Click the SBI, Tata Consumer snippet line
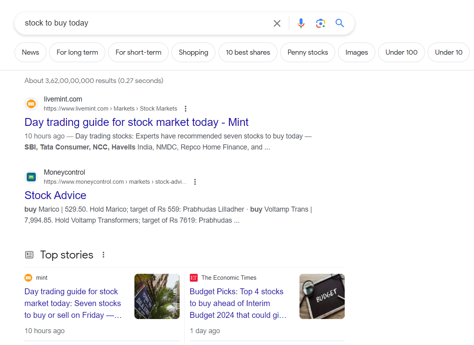474x345 pixels. point(147,147)
